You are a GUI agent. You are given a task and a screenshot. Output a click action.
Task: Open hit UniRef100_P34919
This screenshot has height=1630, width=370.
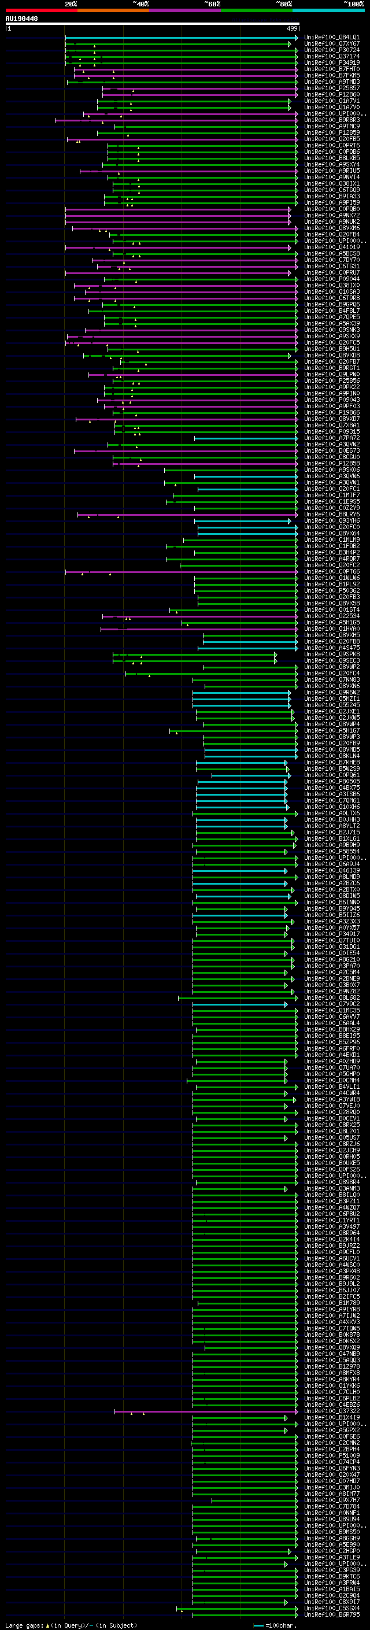[331, 62]
